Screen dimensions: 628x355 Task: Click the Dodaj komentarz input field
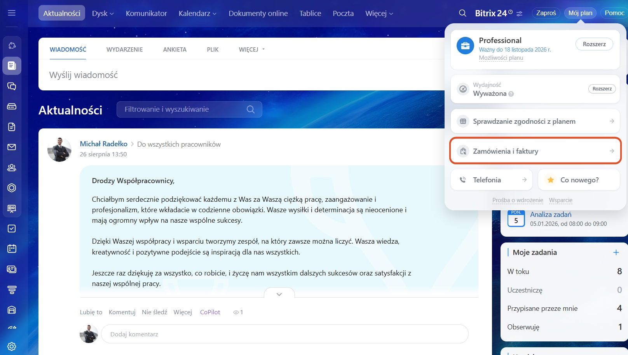[x=284, y=334]
